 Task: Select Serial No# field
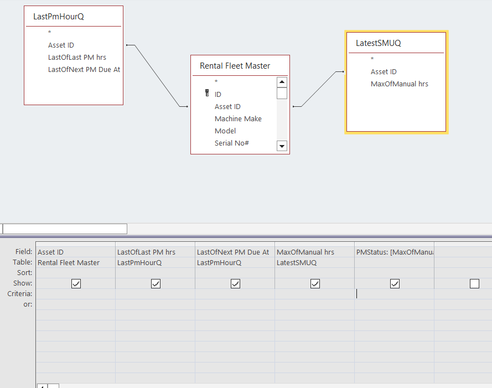click(x=231, y=143)
